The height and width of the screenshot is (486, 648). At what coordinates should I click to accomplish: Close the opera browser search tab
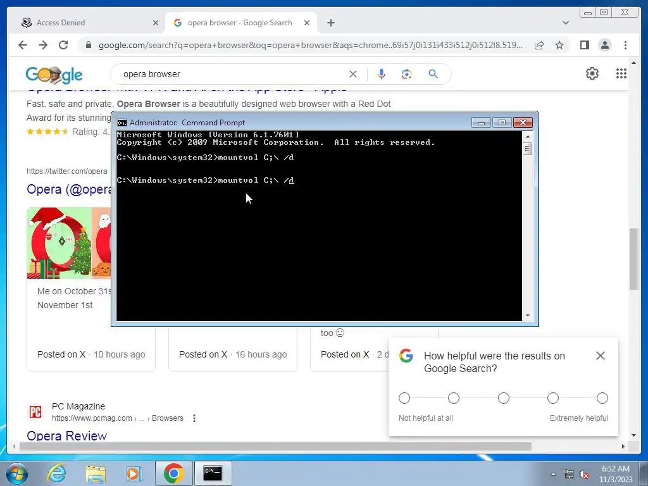(x=307, y=23)
